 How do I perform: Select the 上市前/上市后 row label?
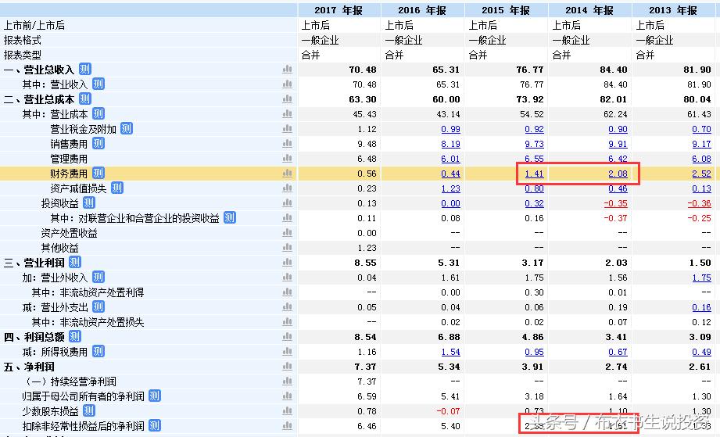[x=34, y=25]
